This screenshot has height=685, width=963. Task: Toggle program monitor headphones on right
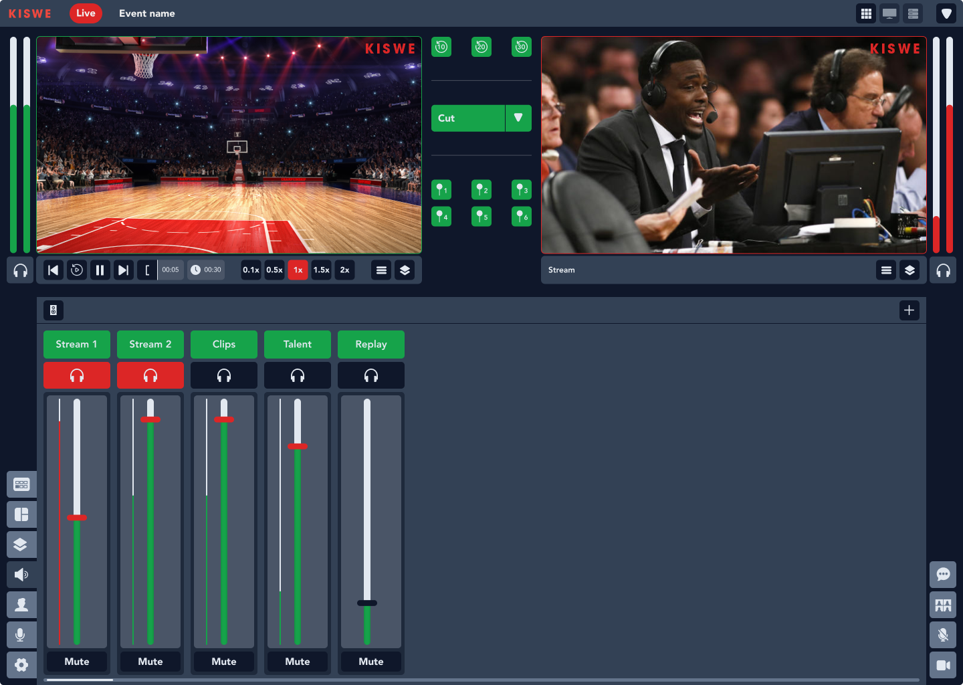943,270
